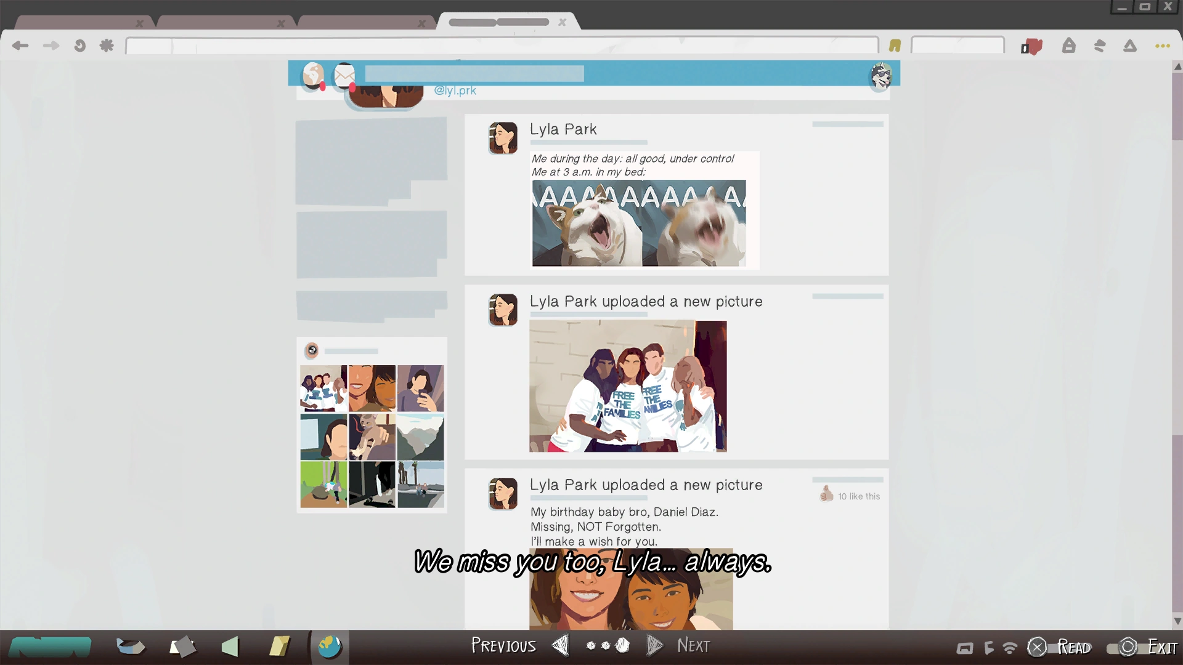1183x665 pixels.
Task: Click the browser back arrow
Action: 20,46
